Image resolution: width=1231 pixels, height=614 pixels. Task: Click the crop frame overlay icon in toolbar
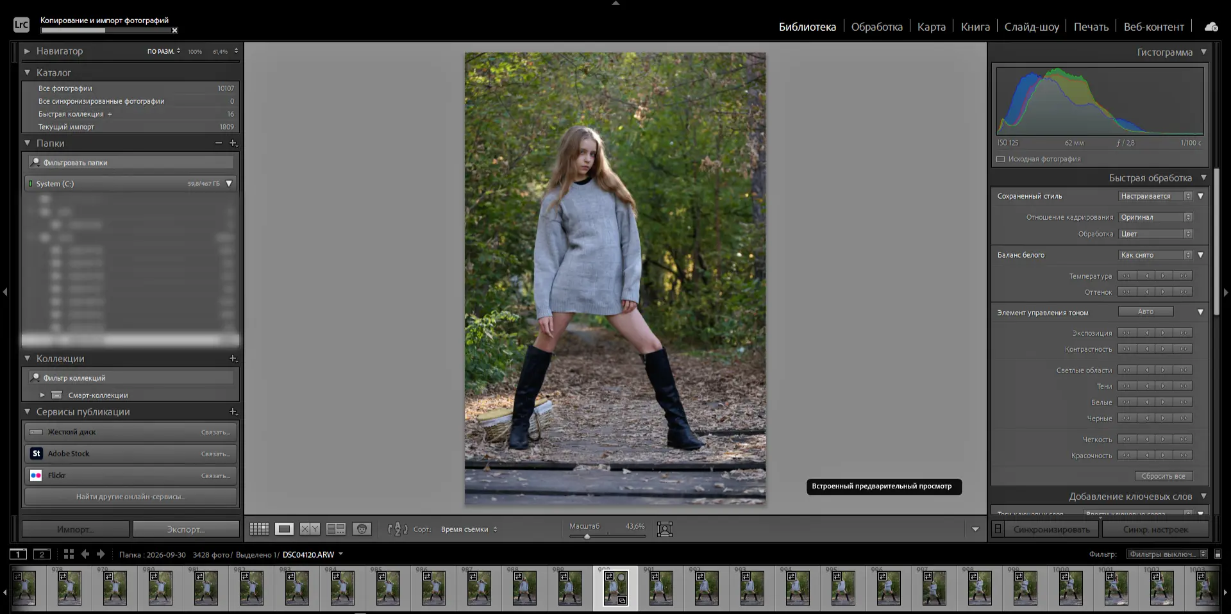point(665,529)
